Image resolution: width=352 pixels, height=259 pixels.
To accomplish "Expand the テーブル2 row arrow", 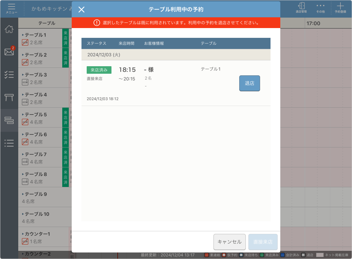I will (23, 55).
